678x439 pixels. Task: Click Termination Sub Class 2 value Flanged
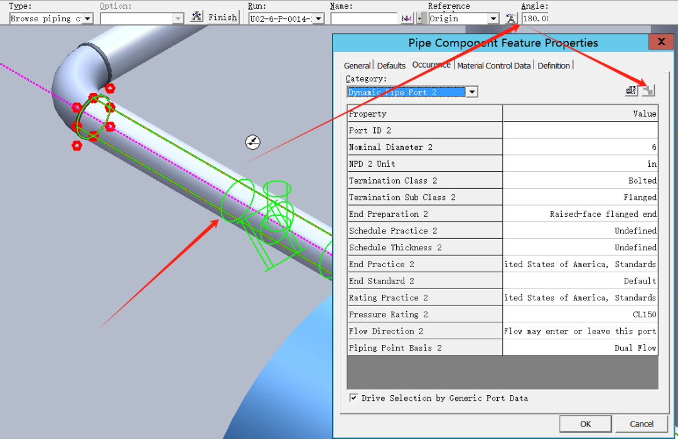(580, 198)
